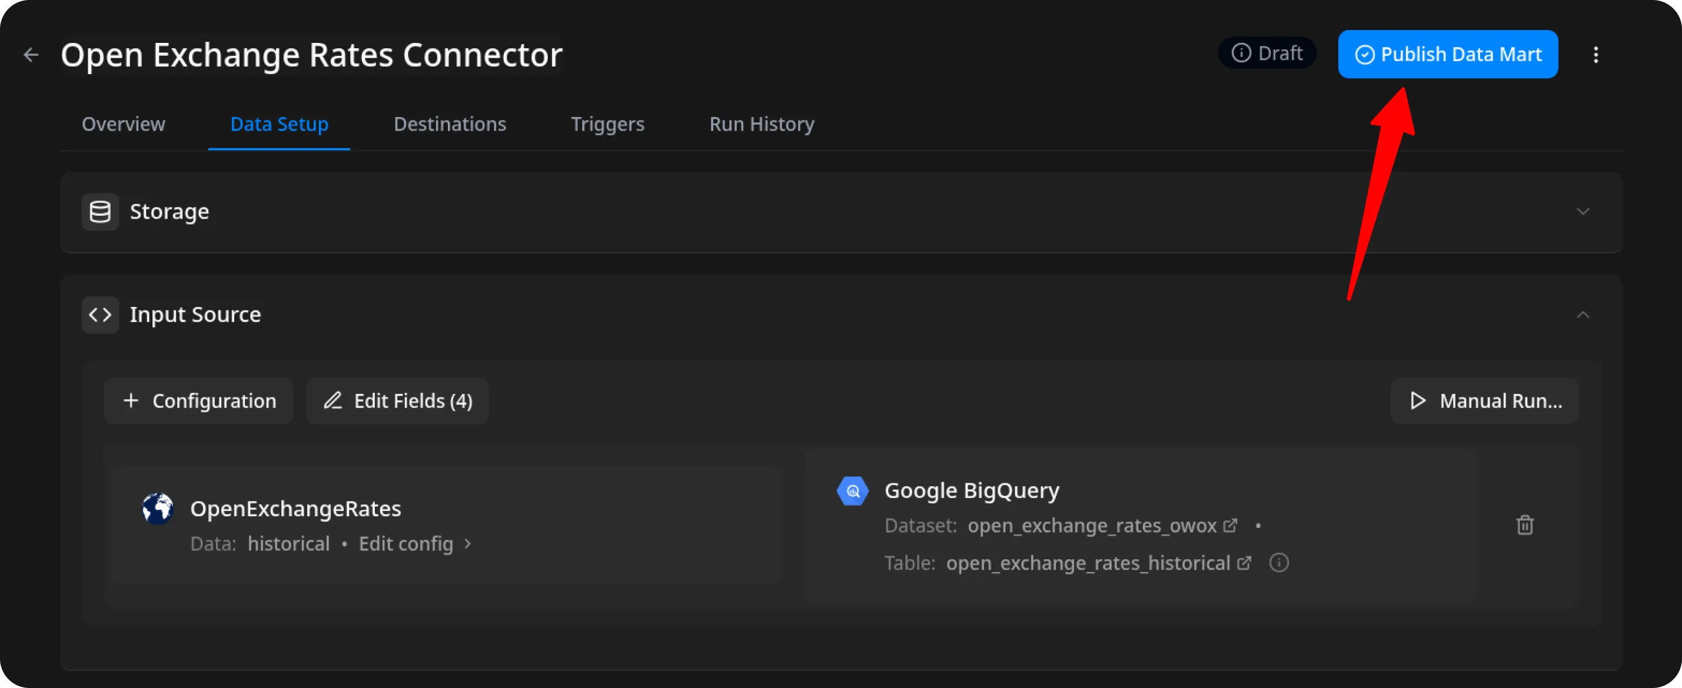This screenshot has height=688, width=1682.
Task: Open the dataset external link icon
Action: (x=1230, y=526)
